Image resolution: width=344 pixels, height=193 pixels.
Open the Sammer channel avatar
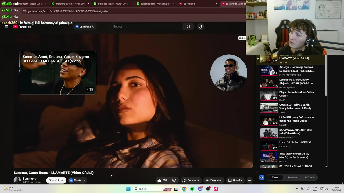coord(17,180)
